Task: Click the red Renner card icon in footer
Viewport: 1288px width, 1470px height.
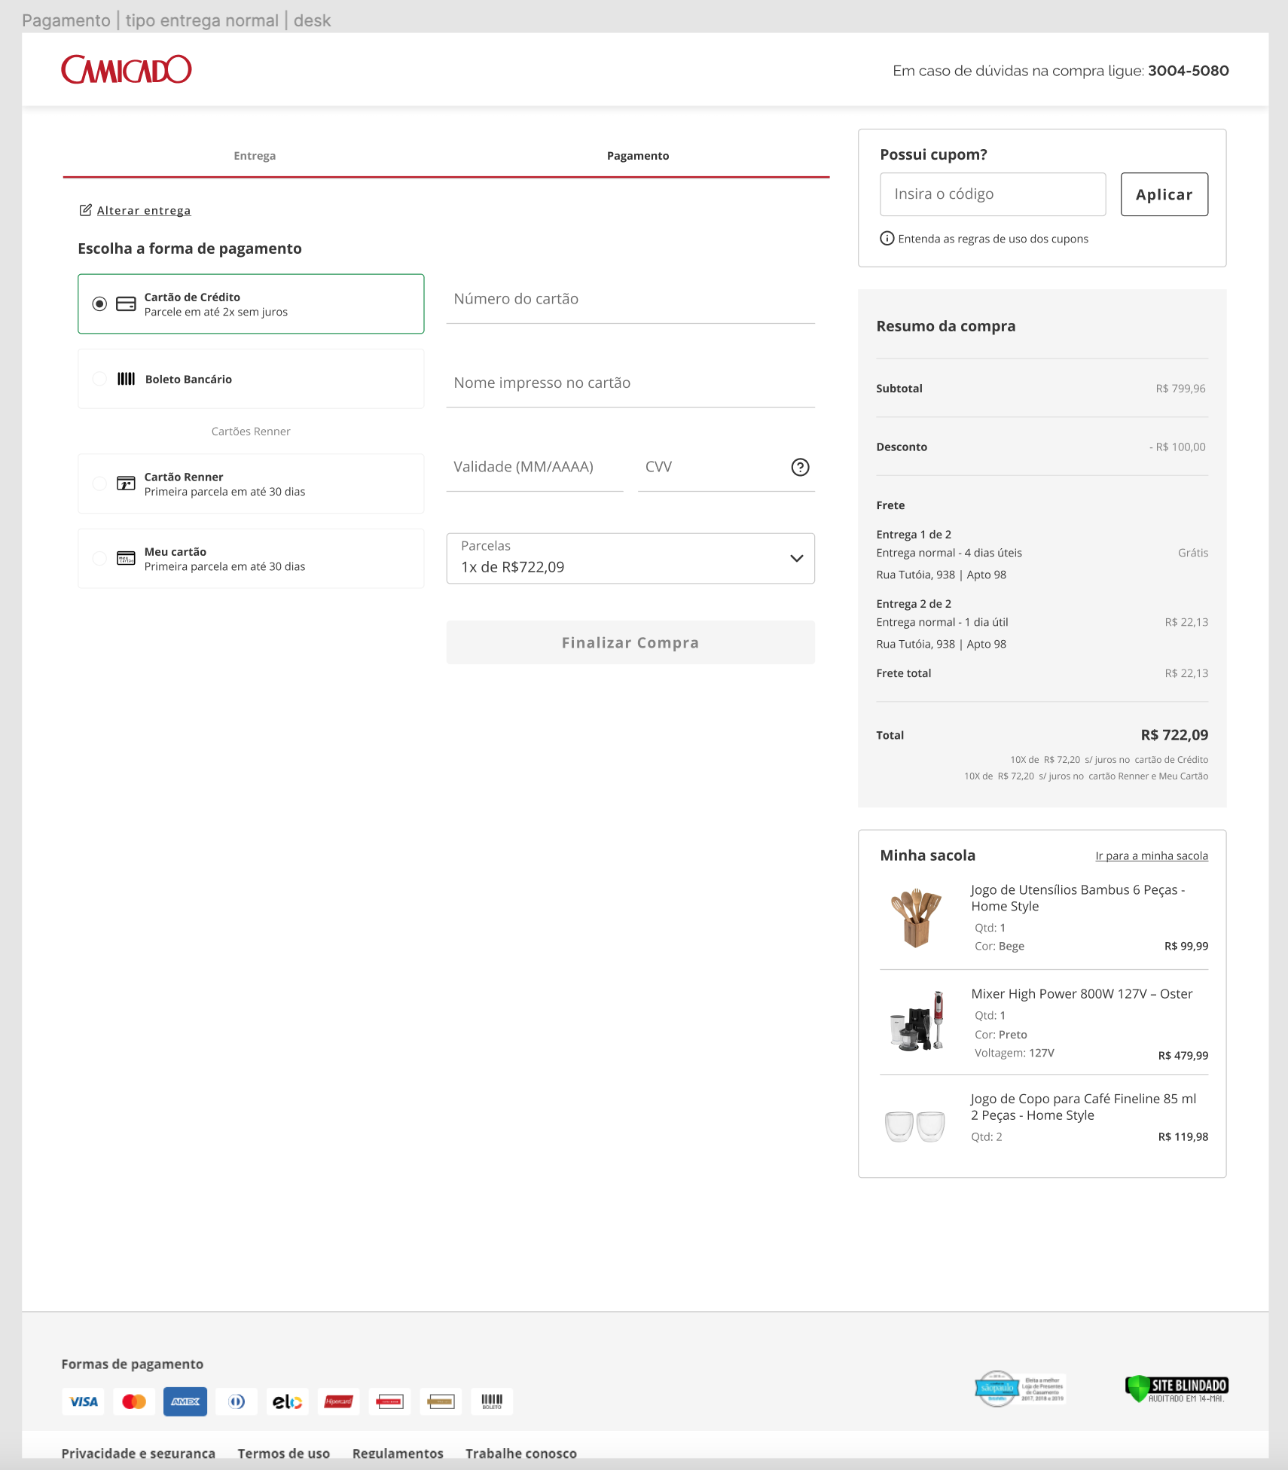Action: 390,1401
